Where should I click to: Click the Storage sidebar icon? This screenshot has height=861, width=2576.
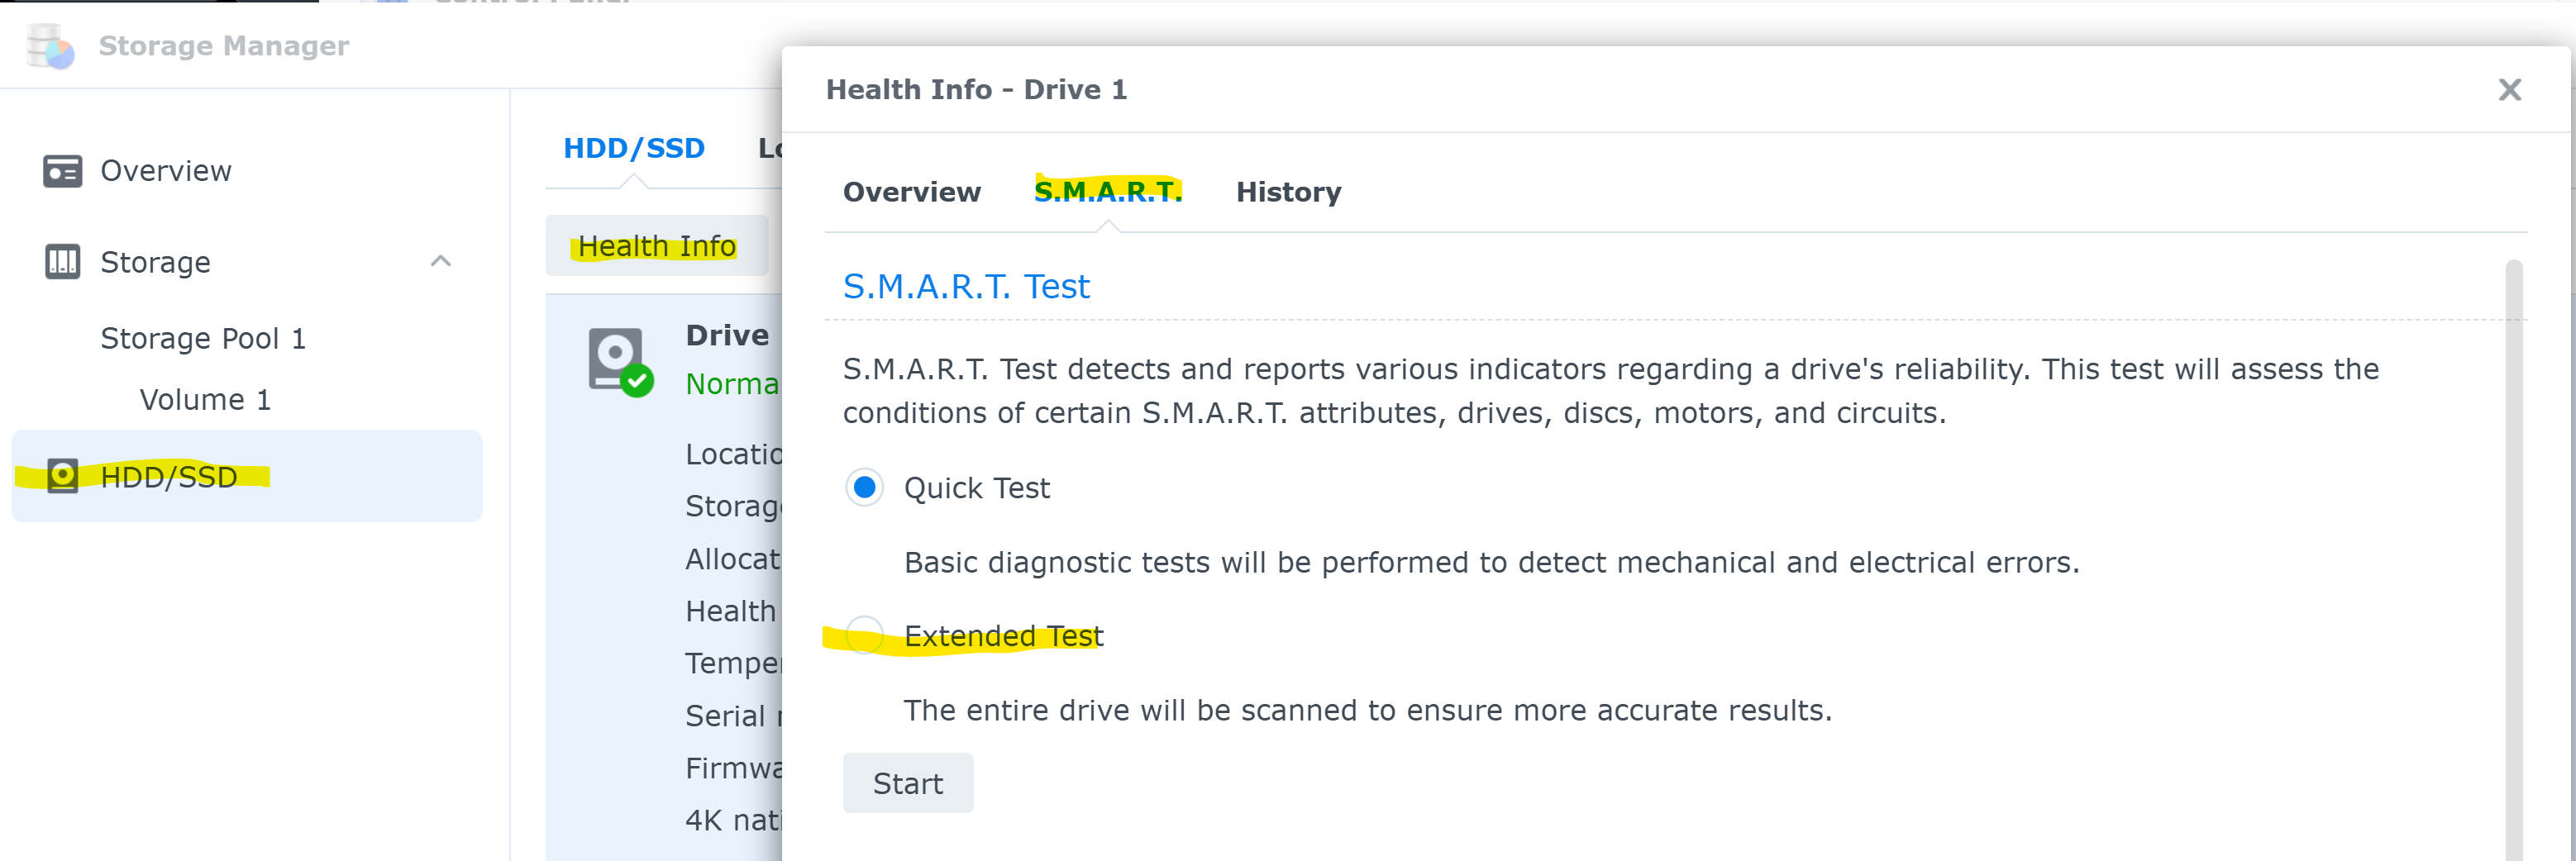[x=62, y=262]
